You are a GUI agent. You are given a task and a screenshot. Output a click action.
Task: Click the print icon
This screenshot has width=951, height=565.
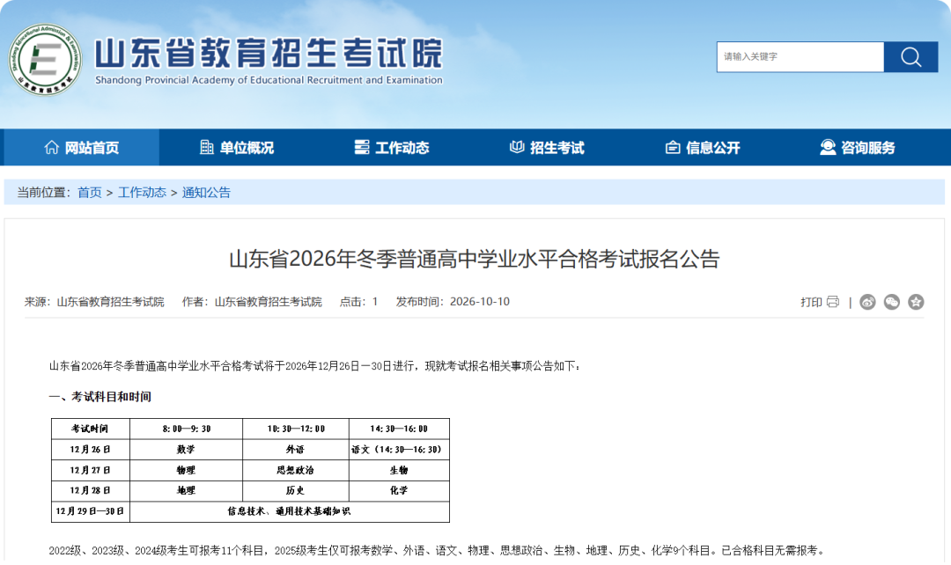click(x=833, y=302)
